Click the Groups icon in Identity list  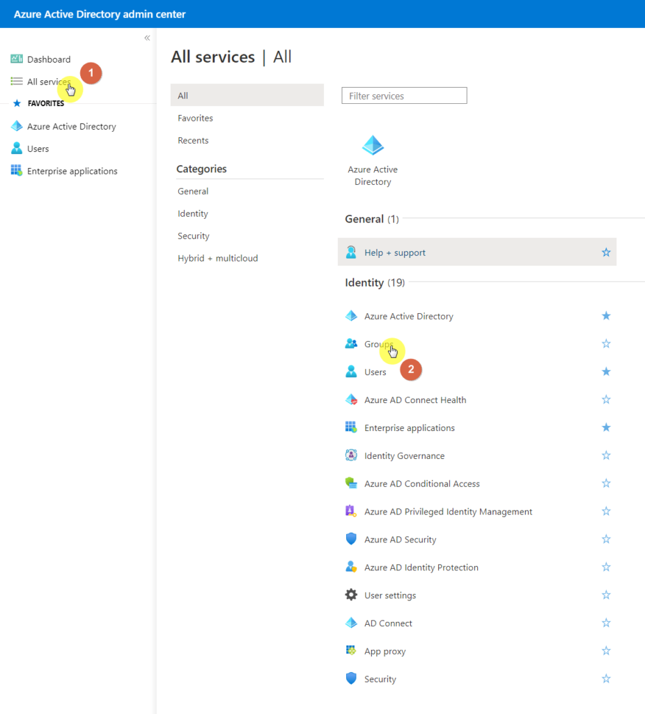pos(351,344)
